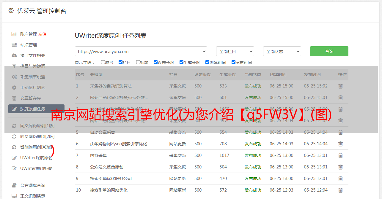
Task: Click the 采集细节设置 gears icon
Action: [x=14, y=77]
